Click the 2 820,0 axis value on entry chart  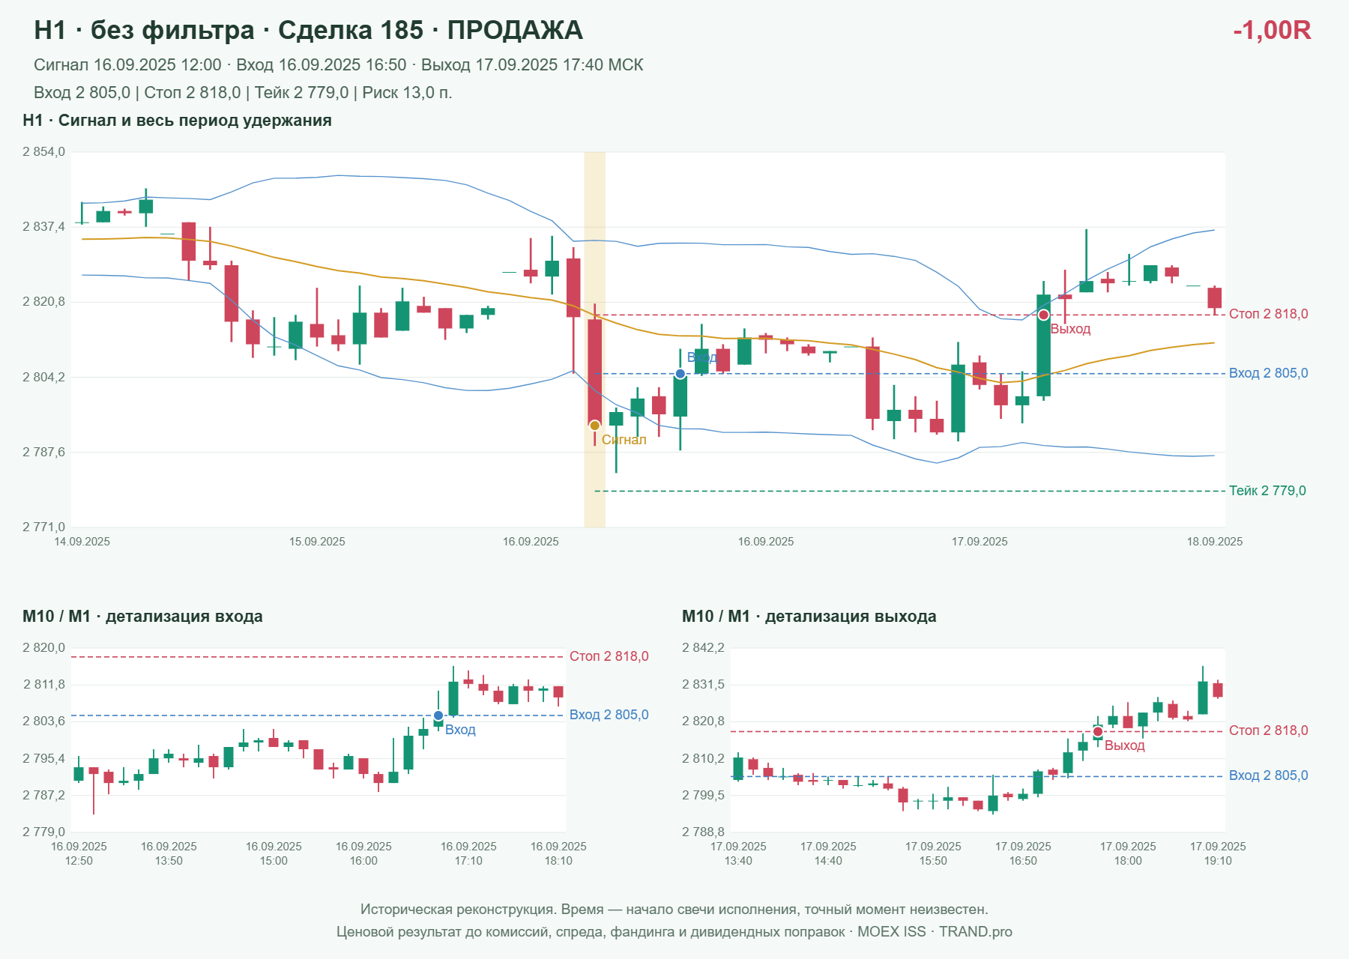43,648
